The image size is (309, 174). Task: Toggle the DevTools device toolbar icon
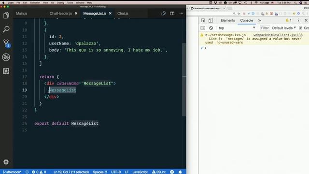pos(211,20)
